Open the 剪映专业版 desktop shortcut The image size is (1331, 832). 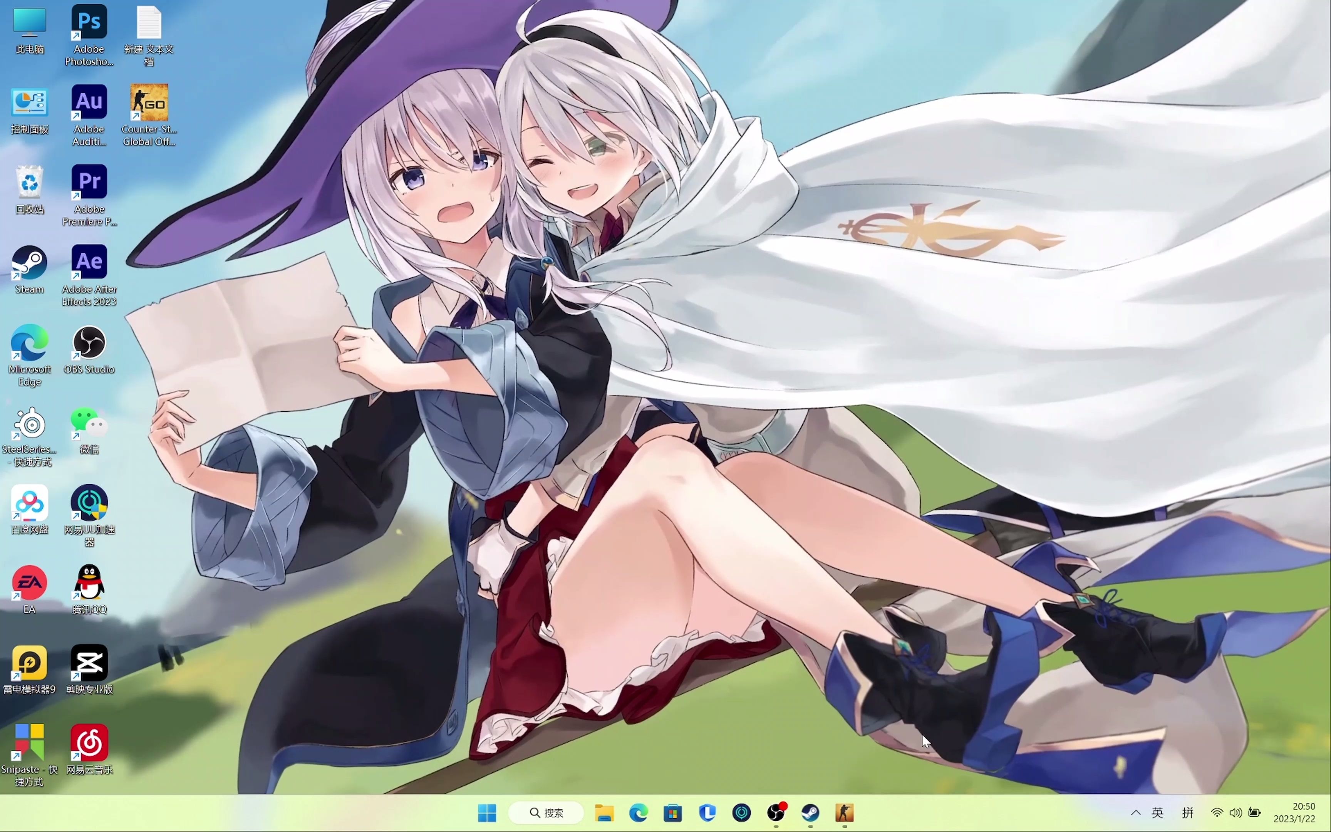pos(89,670)
